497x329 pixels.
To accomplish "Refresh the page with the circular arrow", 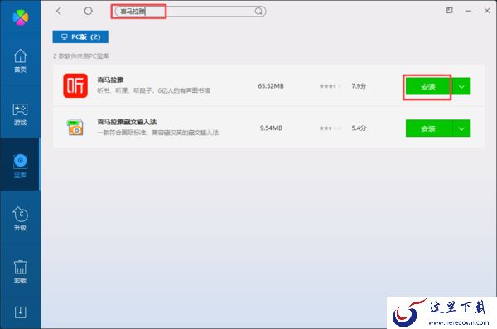I will (x=88, y=11).
